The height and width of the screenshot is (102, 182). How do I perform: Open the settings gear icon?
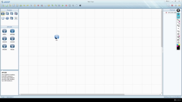tap(176, 5)
